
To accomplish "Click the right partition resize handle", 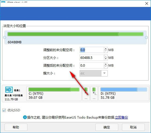I will pos(146,38).
